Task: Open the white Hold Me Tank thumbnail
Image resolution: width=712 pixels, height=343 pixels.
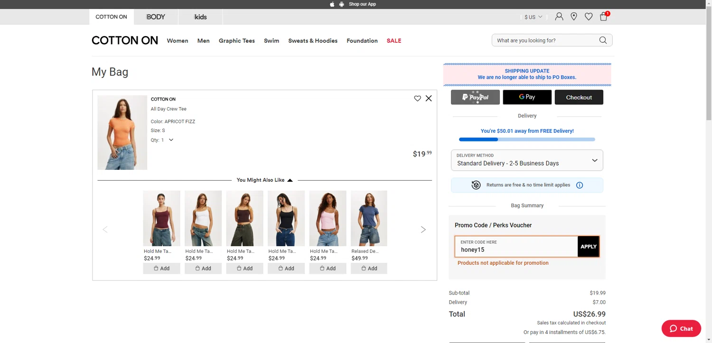Action: (203, 218)
